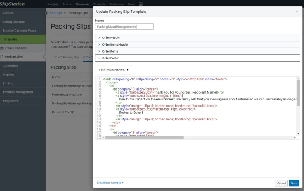Viewport: 304px width, 191px height.
Task: Click the Name column header
Action: tap(56, 77)
